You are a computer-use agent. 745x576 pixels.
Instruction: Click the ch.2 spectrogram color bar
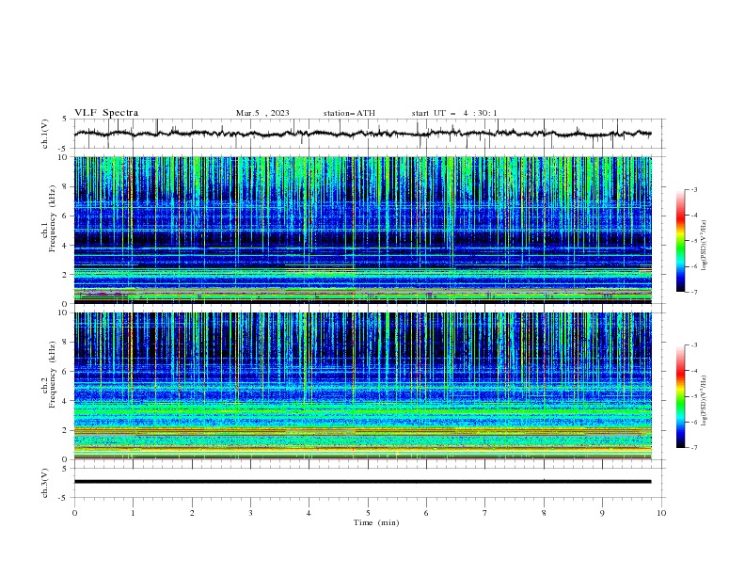pos(680,396)
